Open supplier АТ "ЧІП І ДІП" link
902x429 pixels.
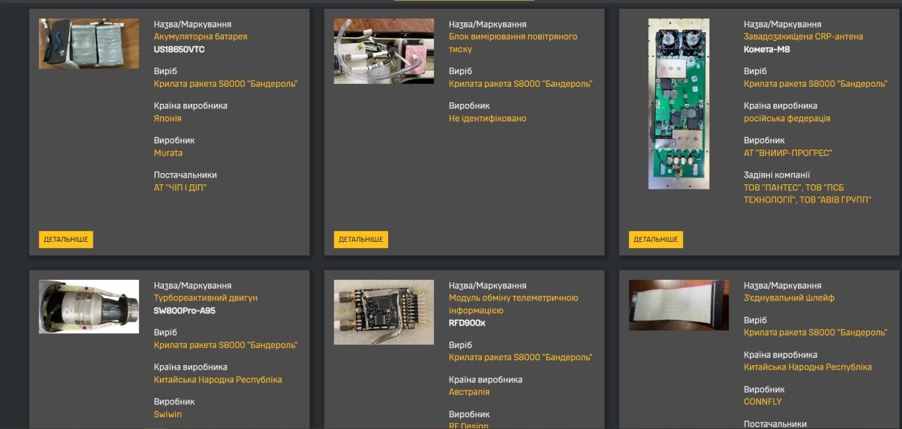click(180, 188)
